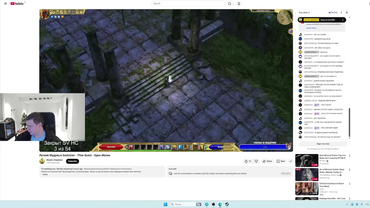Open options for Art of Minimal Techno video
This screenshot has height=208, width=370.
(349, 170)
